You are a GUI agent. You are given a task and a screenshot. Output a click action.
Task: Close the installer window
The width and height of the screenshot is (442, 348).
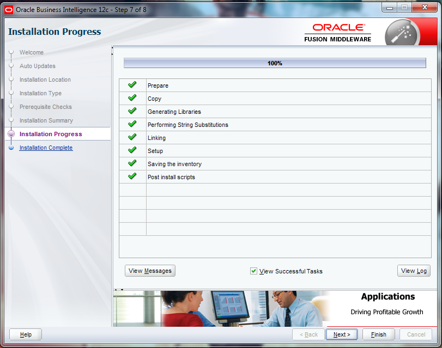425,8
